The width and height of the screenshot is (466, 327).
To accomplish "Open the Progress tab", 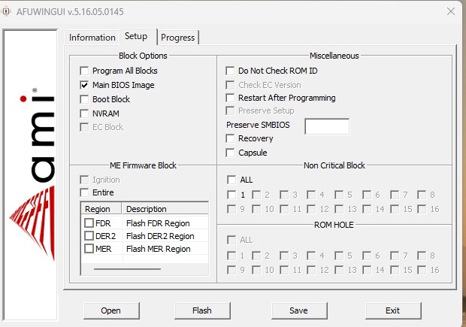I will pos(177,38).
